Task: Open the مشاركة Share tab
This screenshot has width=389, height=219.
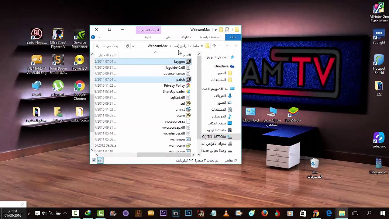Action: [186, 37]
